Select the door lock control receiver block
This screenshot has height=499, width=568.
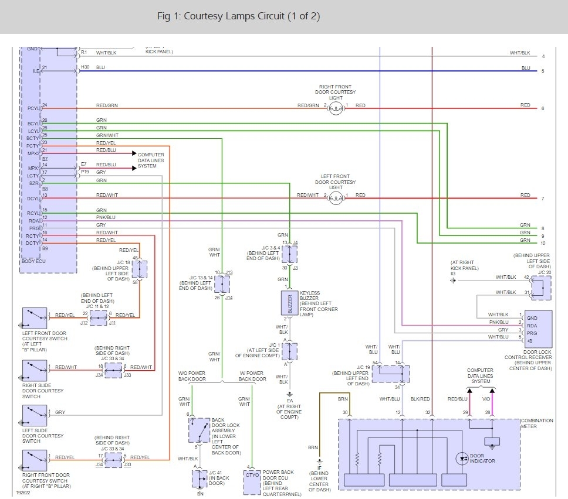tap(538, 329)
